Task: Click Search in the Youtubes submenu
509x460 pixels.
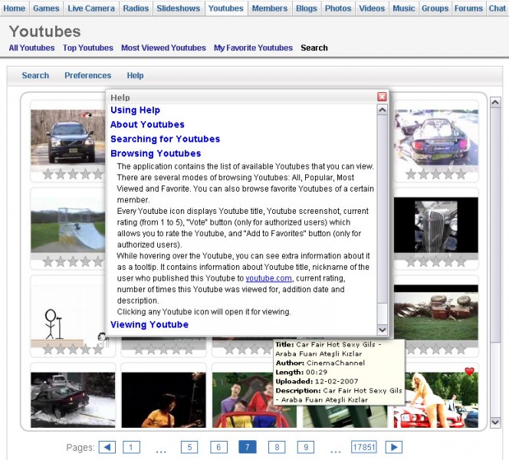Action: point(314,48)
